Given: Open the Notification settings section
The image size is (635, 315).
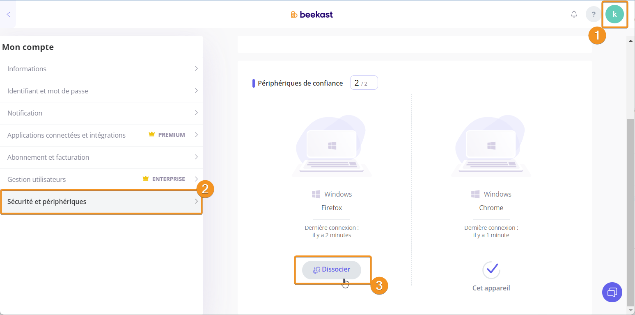Looking at the screenshot, I should tap(101, 113).
